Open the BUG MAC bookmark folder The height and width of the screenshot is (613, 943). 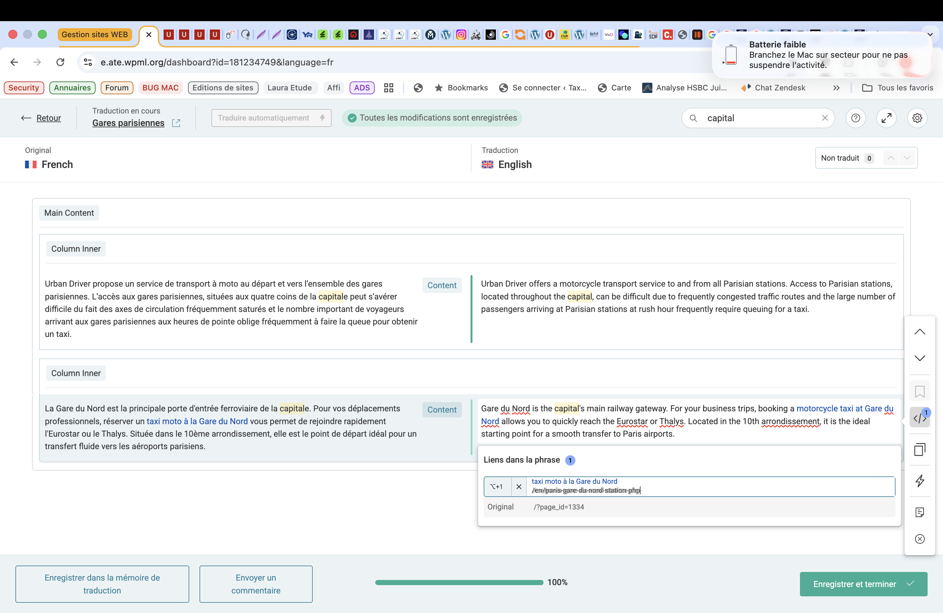[x=160, y=88]
